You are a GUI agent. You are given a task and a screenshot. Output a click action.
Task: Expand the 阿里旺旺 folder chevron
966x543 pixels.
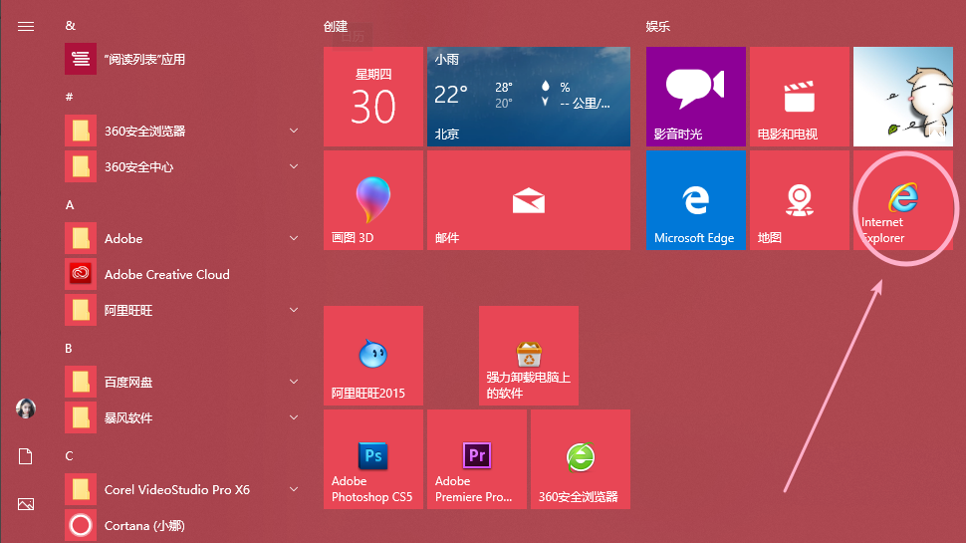click(294, 310)
